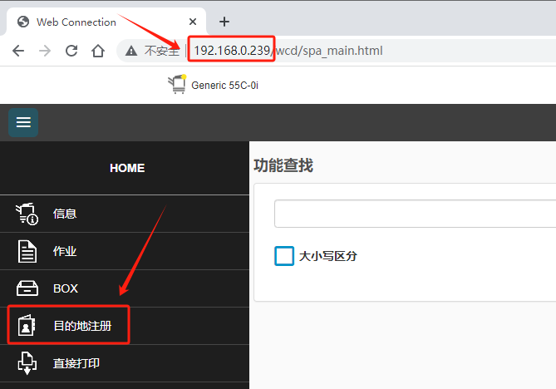This screenshot has width=556, height=389.
Task: Click the Generic 55C-0i printer icon
Action: pyautogui.click(x=178, y=84)
